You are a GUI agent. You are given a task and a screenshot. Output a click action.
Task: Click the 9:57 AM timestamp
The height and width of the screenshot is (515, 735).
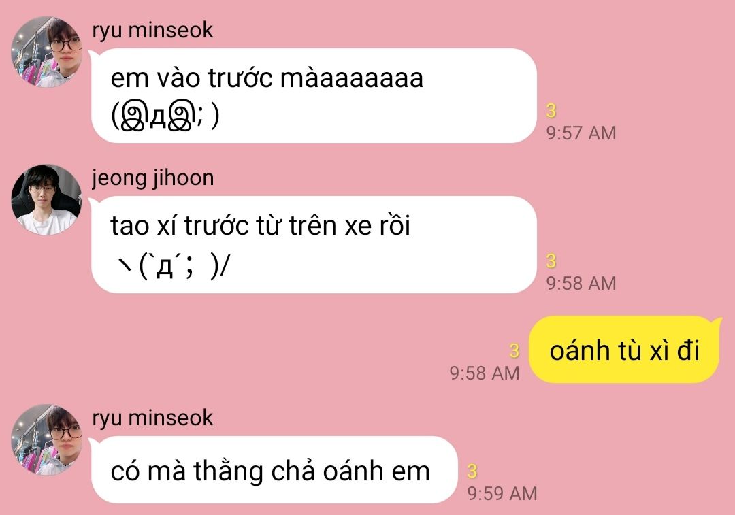[x=581, y=133]
